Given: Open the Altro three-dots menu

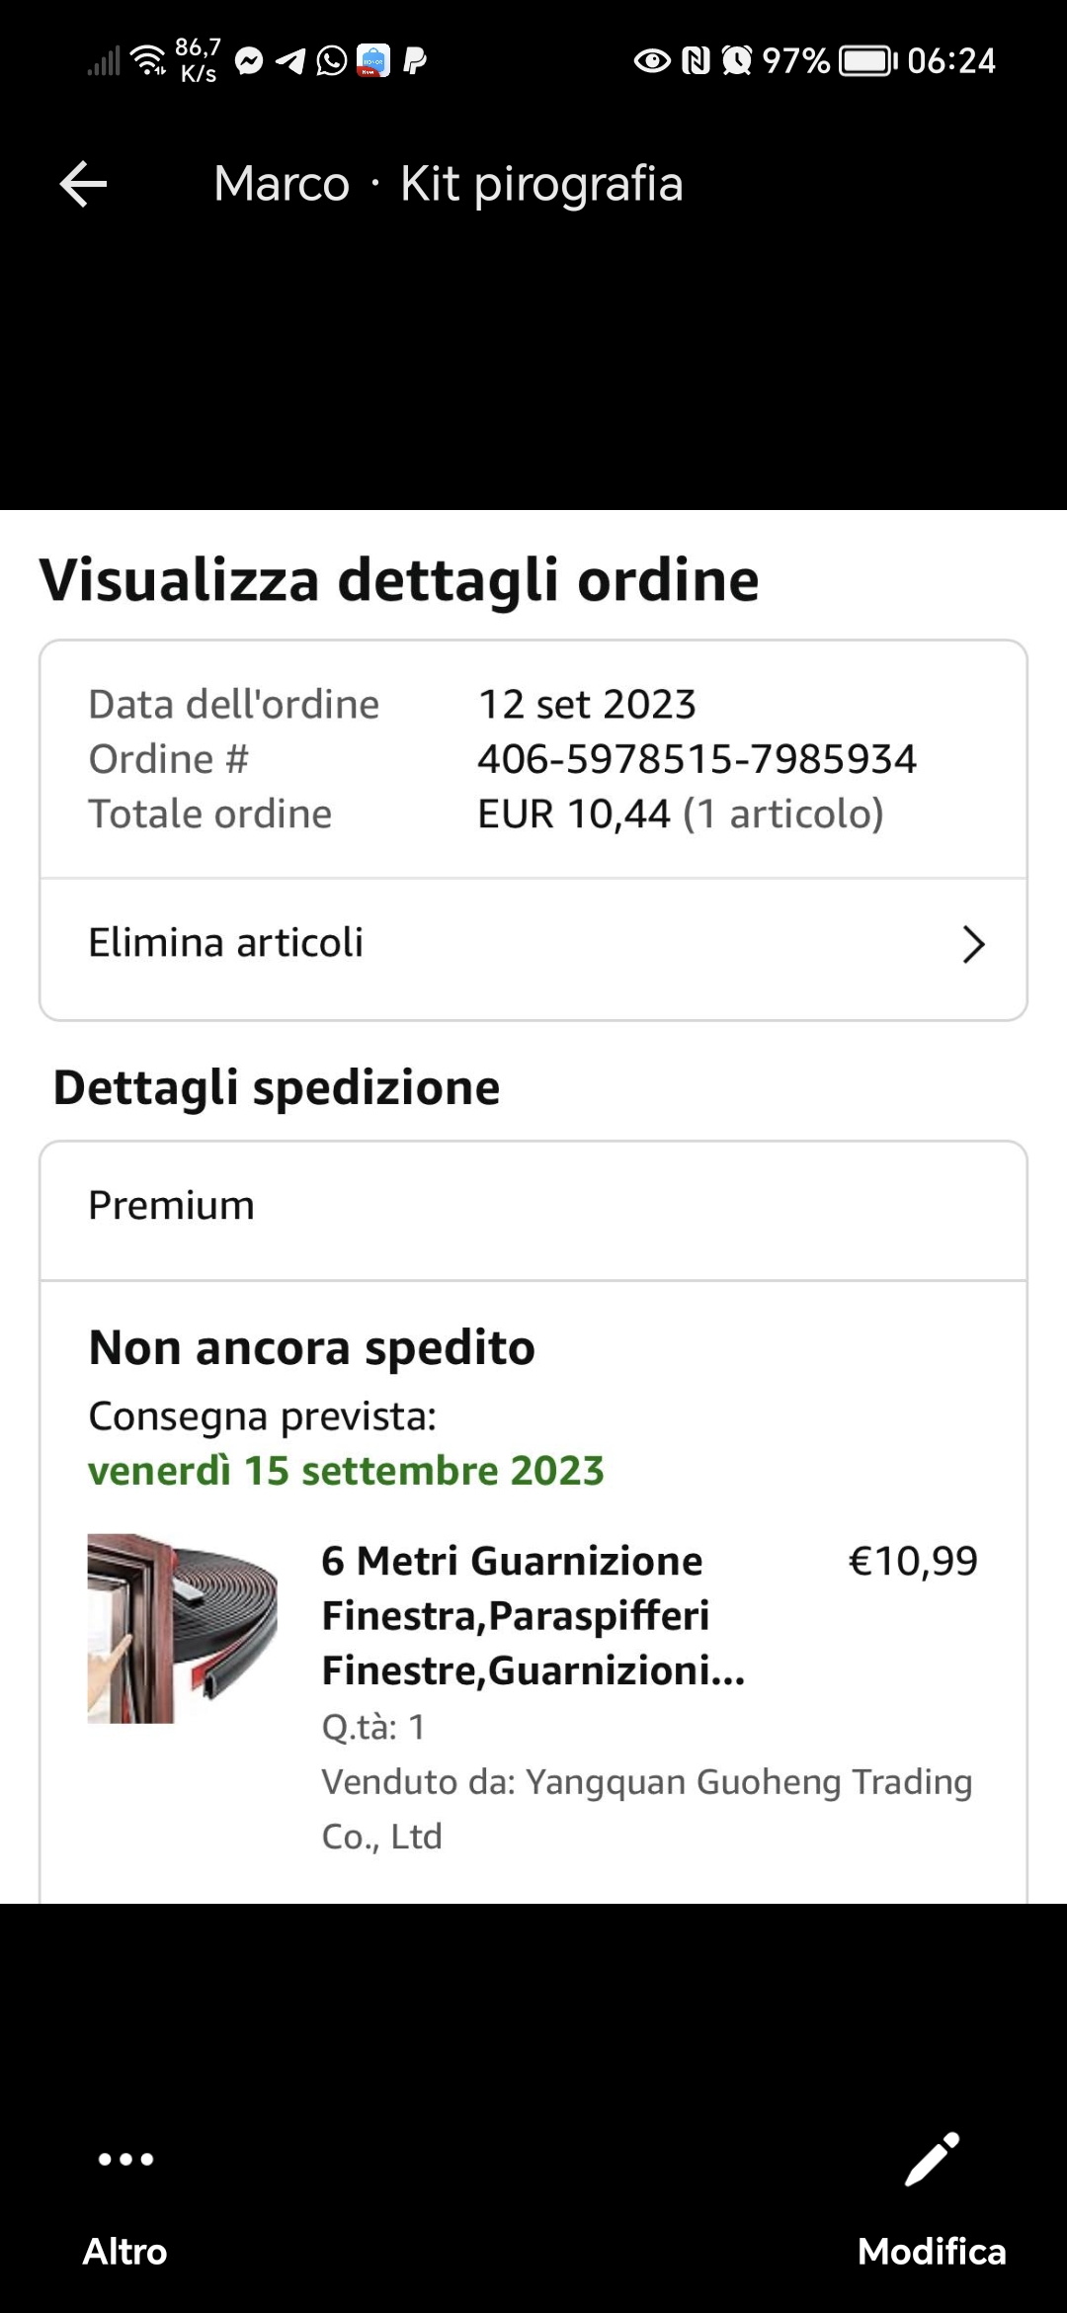Looking at the screenshot, I should 125,2159.
